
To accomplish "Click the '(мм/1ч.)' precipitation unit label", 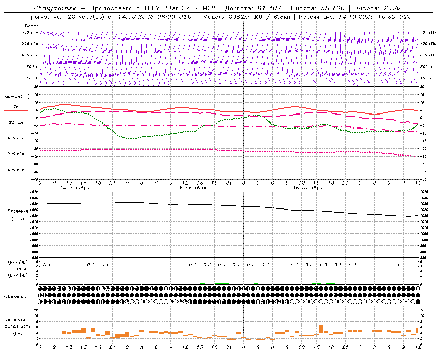I will tap(18, 275).
